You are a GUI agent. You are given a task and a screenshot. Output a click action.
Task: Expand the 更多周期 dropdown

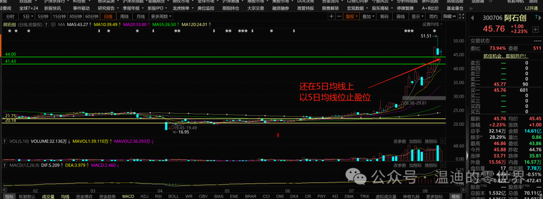tap(161, 16)
